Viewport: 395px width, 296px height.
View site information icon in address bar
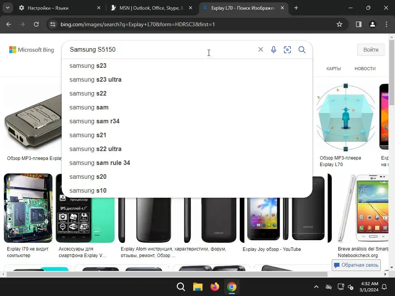53,24
